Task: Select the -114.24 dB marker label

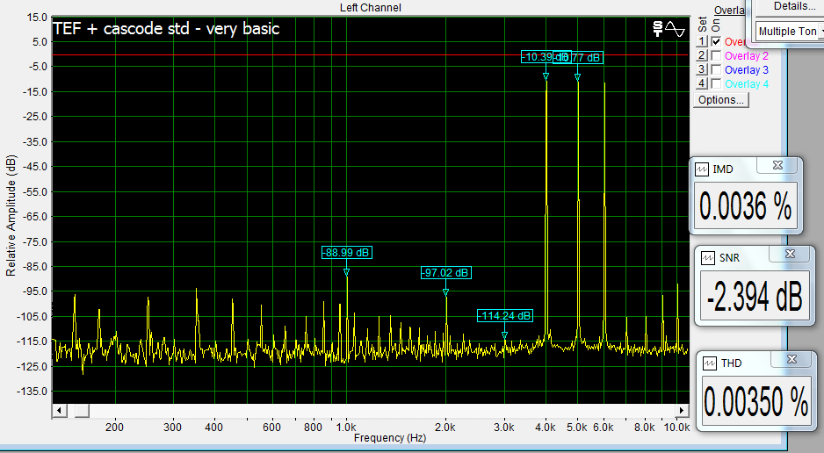Action: coord(505,315)
